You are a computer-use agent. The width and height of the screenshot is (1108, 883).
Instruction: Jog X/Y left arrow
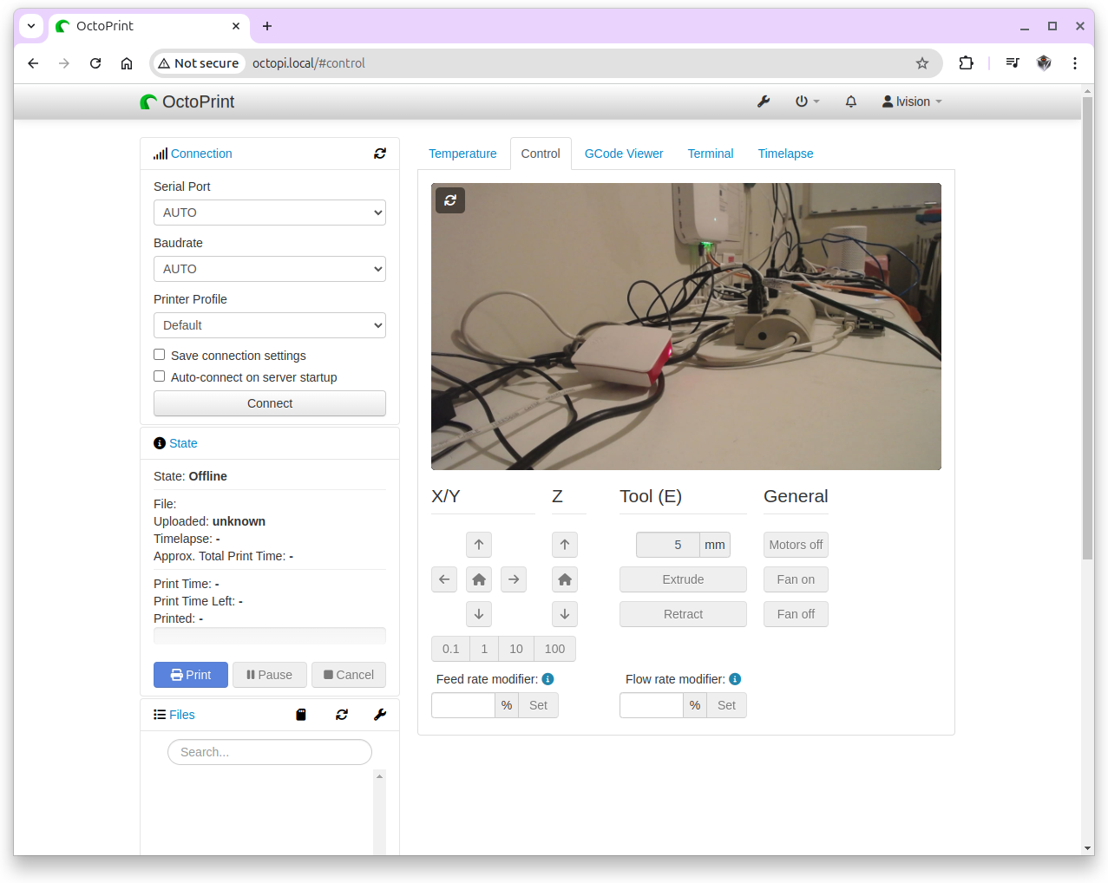(444, 579)
